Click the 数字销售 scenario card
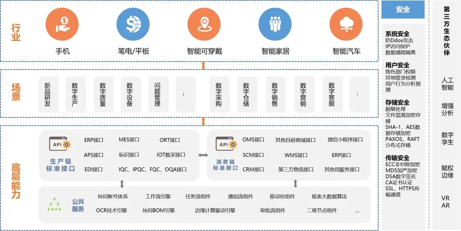This screenshot has width=461, height=231. pos(276,94)
